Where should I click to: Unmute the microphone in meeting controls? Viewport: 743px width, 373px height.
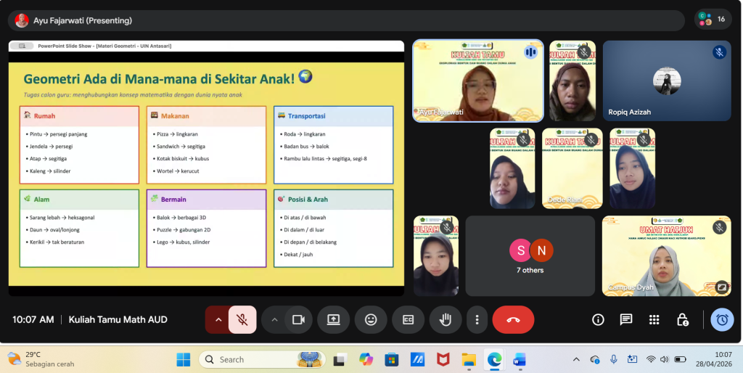[x=242, y=320]
